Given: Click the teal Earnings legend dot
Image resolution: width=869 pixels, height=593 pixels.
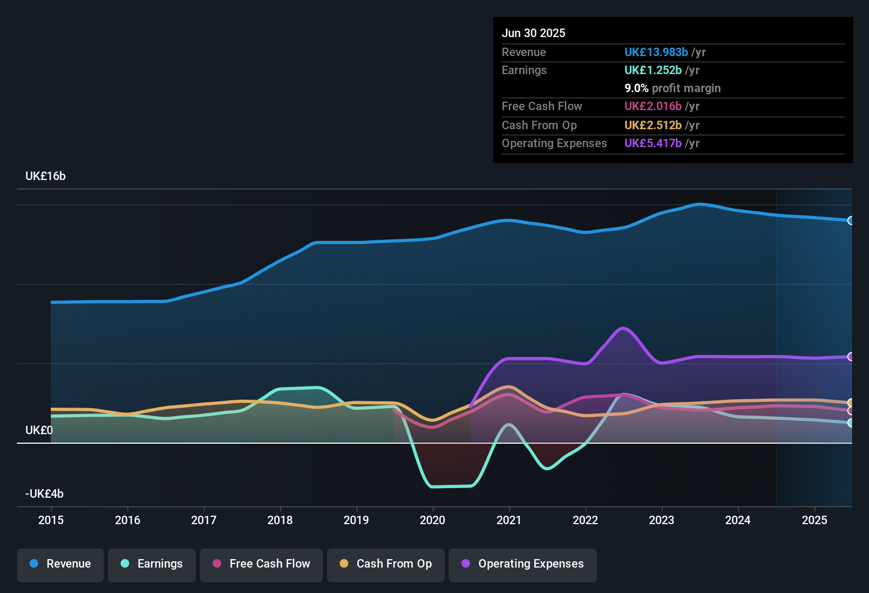Looking at the screenshot, I should 125,564.
